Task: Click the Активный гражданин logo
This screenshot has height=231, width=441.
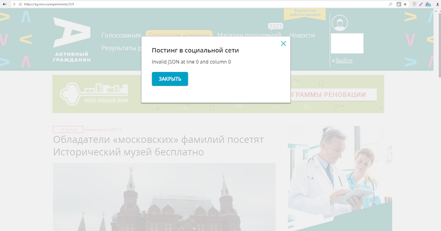Action: pyautogui.click(x=72, y=40)
